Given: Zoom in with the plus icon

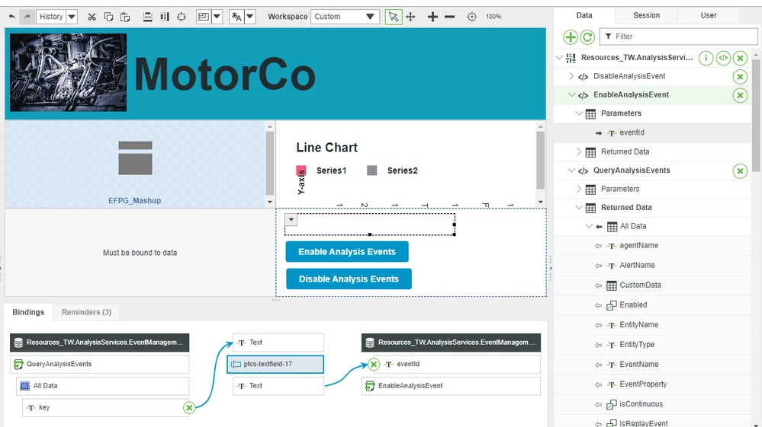Looking at the screenshot, I should tap(432, 17).
